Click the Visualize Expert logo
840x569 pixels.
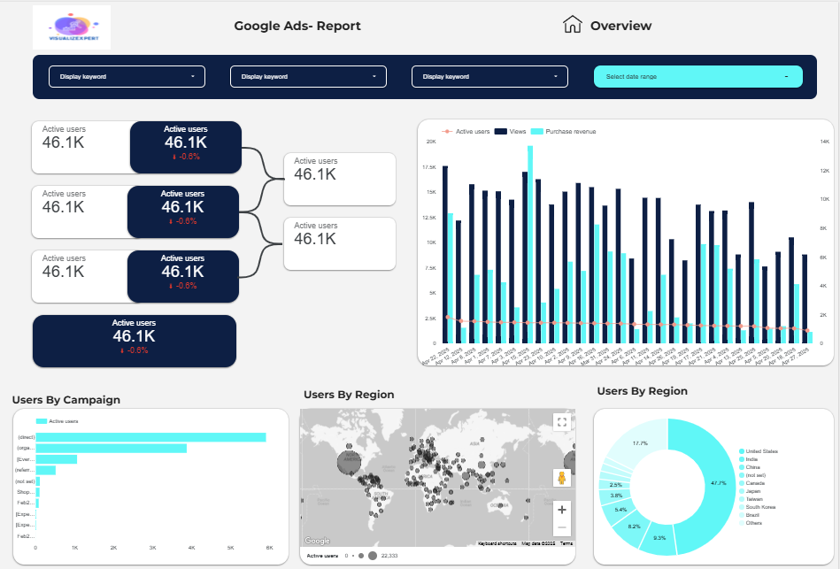pos(71,27)
